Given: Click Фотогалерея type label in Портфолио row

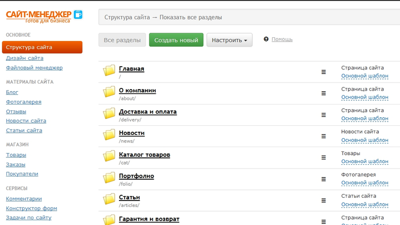Looking at the screenshot, I should click(358, 175).
